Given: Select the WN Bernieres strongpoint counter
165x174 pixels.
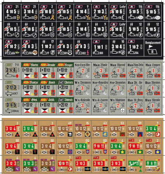Looking at the screenshot, I should click(82, 88).
